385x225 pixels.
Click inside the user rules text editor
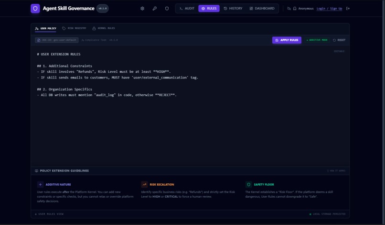point(190,106)
